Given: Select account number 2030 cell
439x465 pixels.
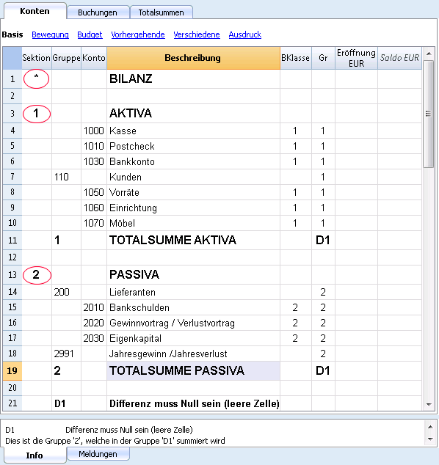Looking at the screenshot, I should point(94,338).
